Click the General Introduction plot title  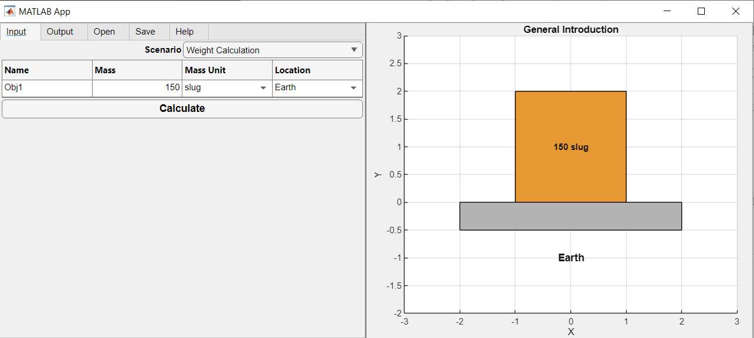point(571,29)
